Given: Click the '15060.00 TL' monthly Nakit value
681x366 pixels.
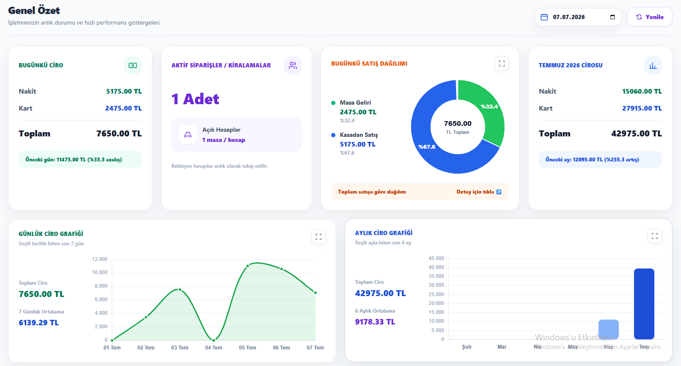Looking at the screenshot, I should (x=642, y=91).
